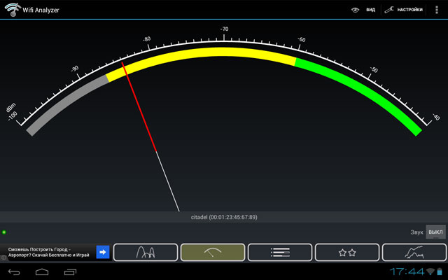Screen dimensions: 448x280
Task: Click the -90 scale label
Action: pyautogui.click(x=75, y=69)
